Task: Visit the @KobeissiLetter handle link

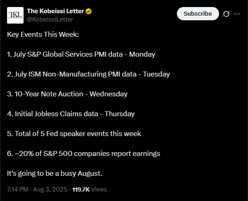Action: (x=50, y=19)
